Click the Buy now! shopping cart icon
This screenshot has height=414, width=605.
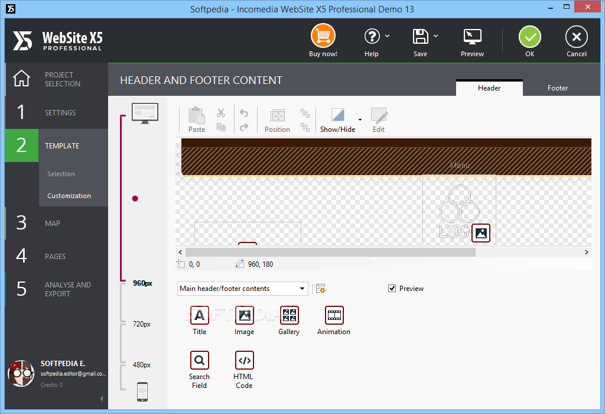323,36
